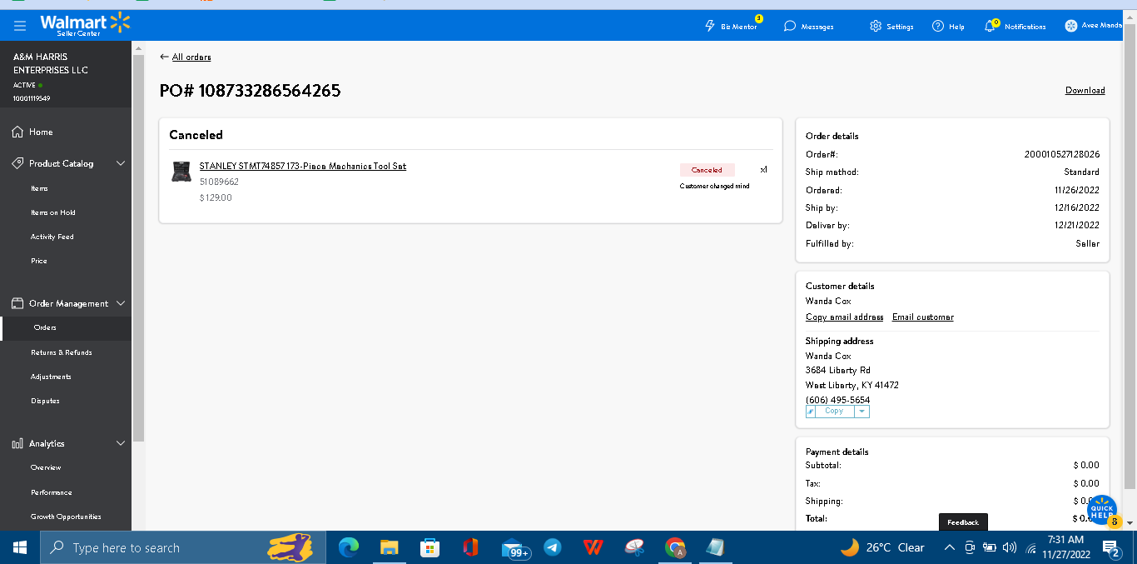
Task: Click Email customer link
Action: point(923,317)
